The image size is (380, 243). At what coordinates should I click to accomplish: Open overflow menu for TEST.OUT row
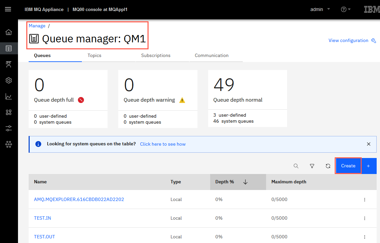(x=364, y=237)
